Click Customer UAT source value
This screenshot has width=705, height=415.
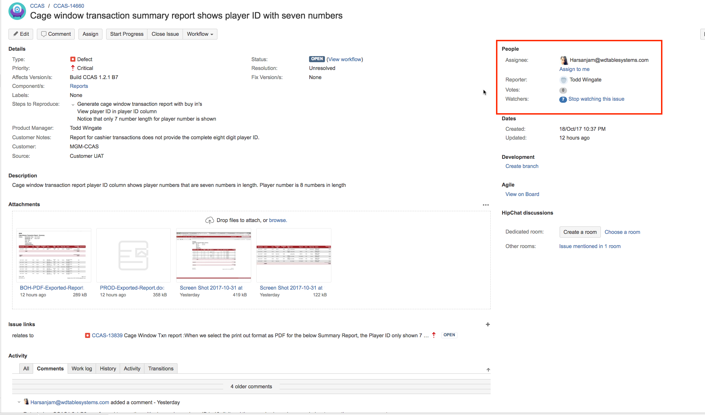pos(87,156)
